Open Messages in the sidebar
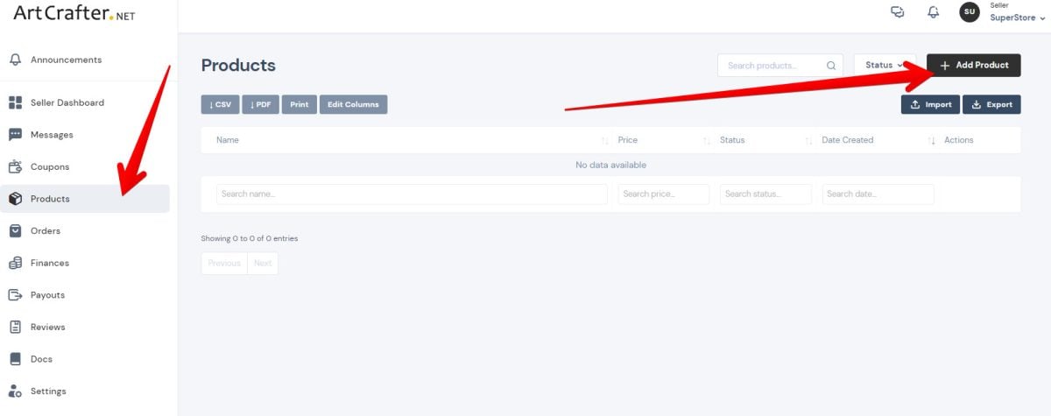The height and width of the screenshot is (416, 1051). 52,135
